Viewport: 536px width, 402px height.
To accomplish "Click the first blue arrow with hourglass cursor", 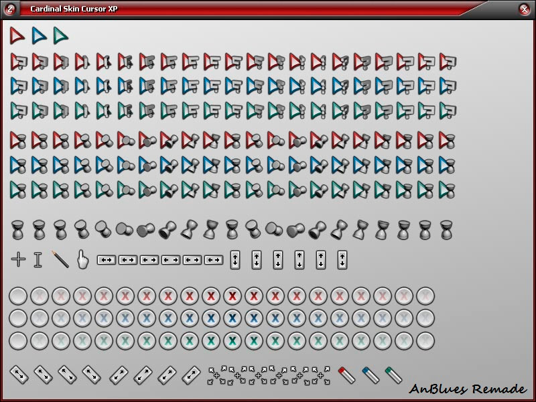I will point(18,165).
